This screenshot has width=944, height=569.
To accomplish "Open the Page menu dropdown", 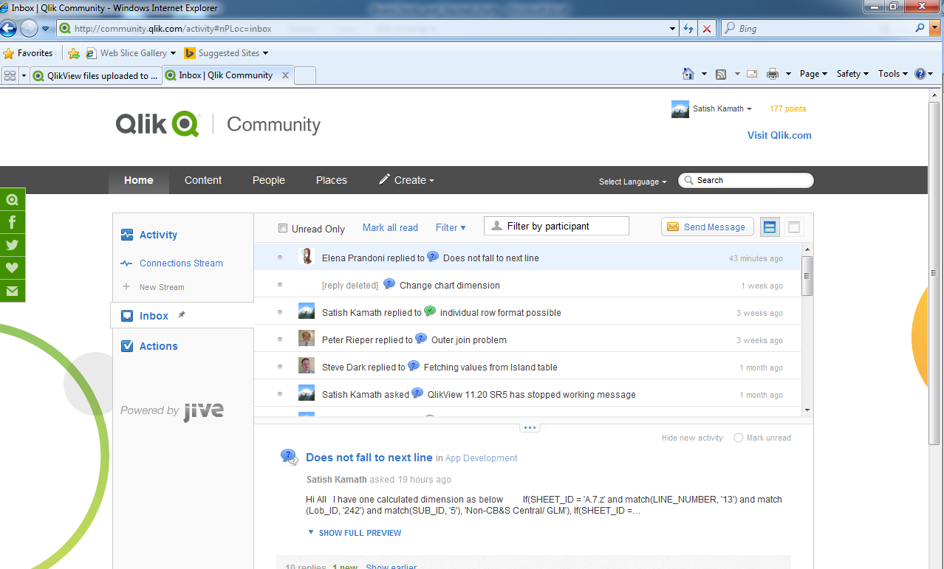I will (814, 74).
